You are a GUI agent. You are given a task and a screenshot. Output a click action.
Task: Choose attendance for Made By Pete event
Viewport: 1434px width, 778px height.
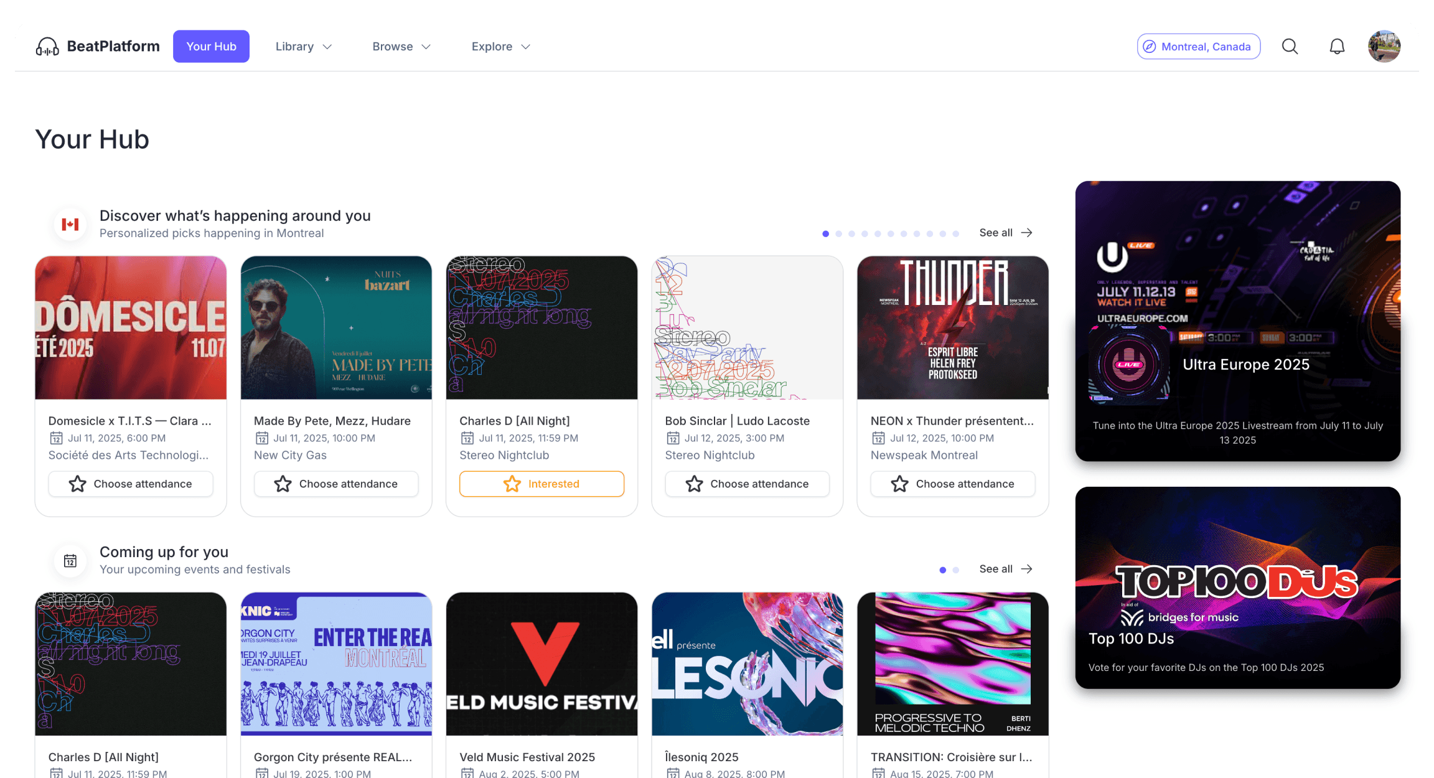click(336, 484)
